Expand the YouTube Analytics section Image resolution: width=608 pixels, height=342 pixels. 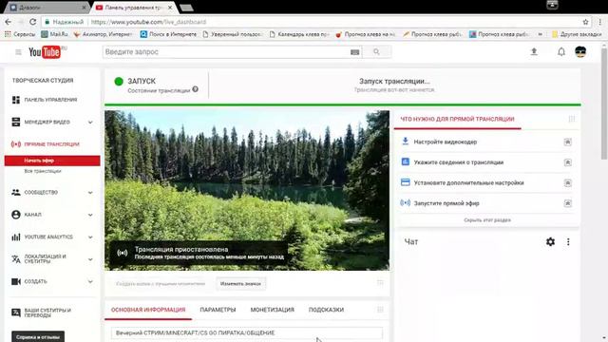(x=90, y=237)
